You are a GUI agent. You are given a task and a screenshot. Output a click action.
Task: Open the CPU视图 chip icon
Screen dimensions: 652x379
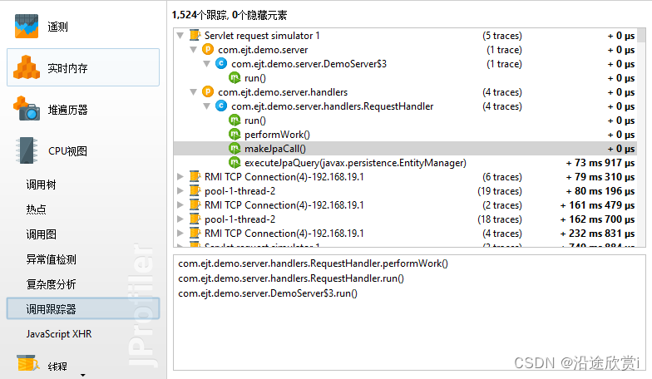(x=27, y=150)
